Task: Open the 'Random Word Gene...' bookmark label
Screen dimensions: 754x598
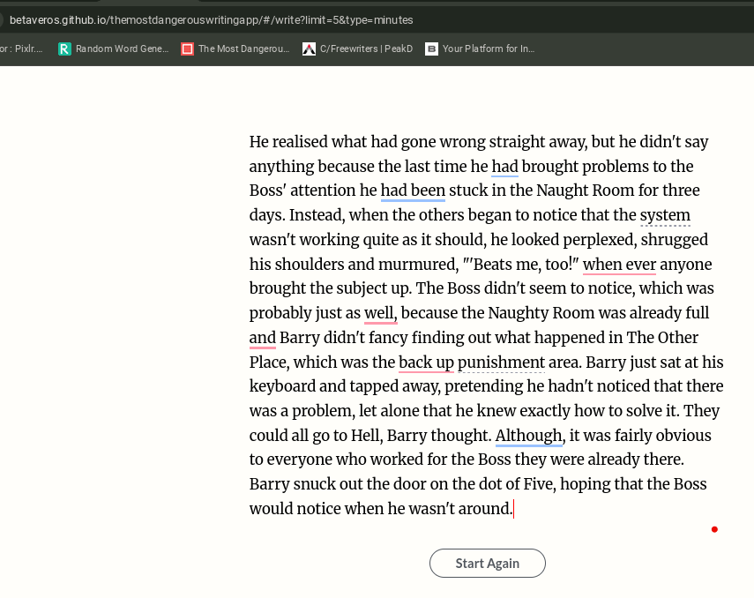Action: 122,49
